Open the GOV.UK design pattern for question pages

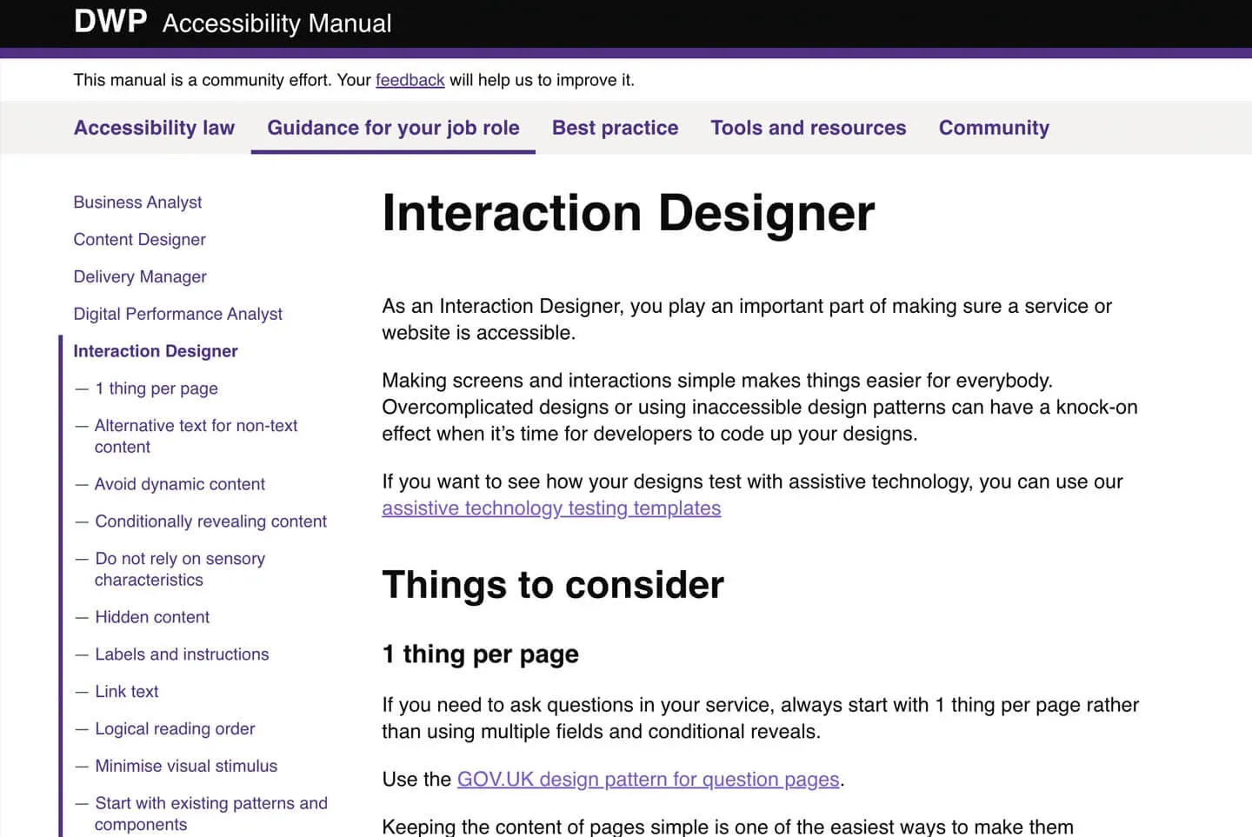[x=648, y=779]
